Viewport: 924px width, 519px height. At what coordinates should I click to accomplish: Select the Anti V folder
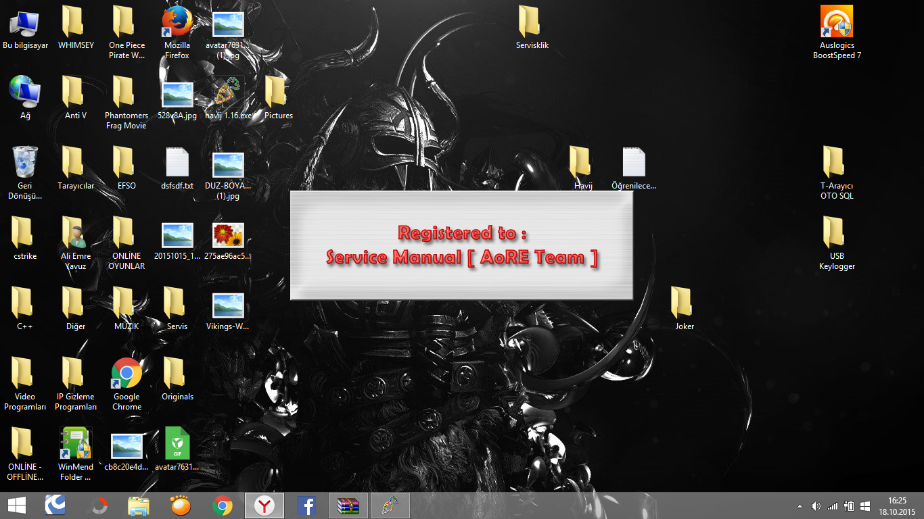76,99
